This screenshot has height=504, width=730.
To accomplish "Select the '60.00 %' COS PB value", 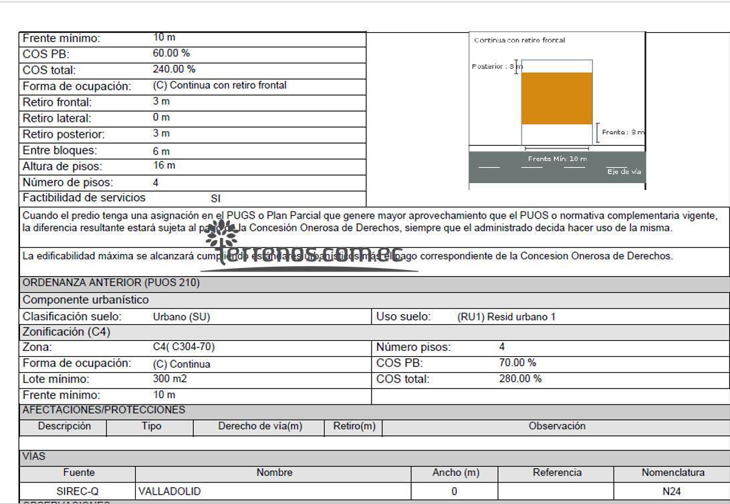I will [171, 53].
